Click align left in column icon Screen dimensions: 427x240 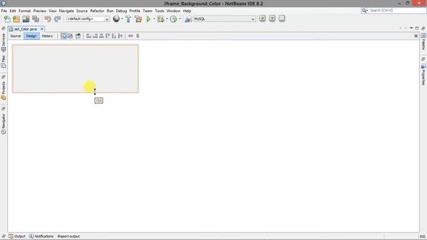click(89, 36)
